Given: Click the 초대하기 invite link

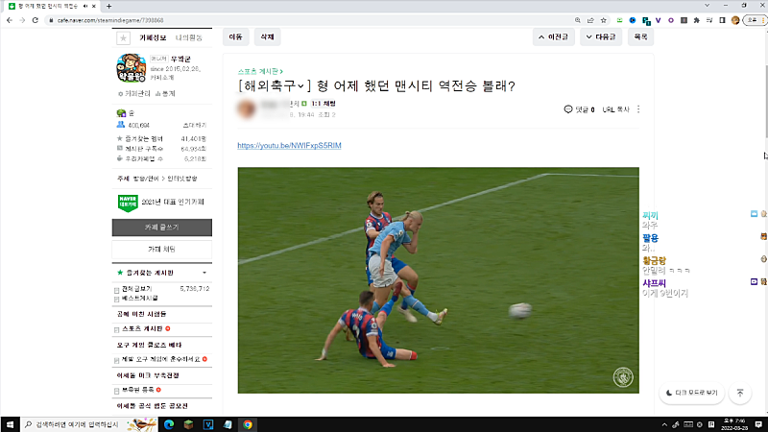Looking at the screenshot, I should (x=195, y=126).
